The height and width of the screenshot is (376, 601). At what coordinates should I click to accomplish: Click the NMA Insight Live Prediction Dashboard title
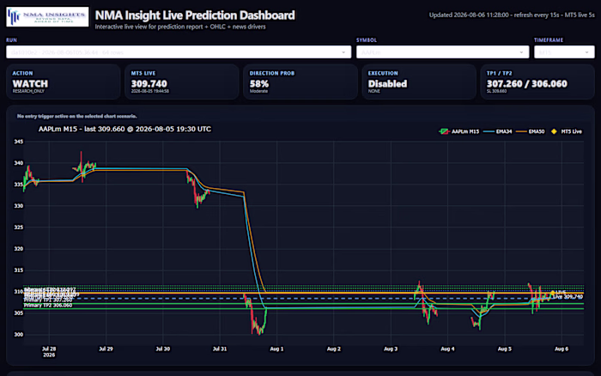(195, 15)
